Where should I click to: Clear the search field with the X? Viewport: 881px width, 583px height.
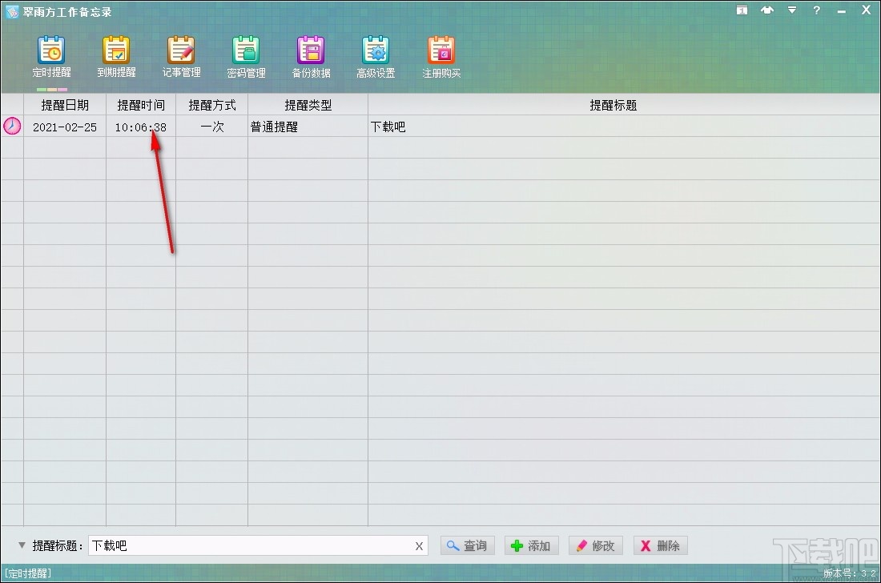pos(419,546)
